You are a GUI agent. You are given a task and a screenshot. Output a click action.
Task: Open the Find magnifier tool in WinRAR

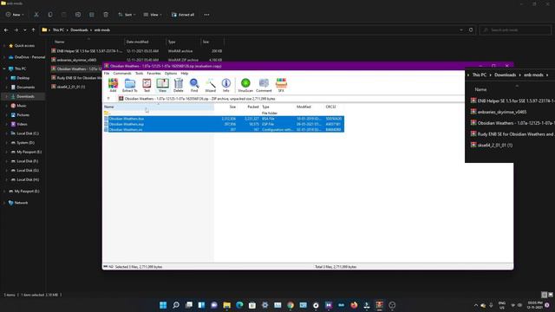[194, 85]
